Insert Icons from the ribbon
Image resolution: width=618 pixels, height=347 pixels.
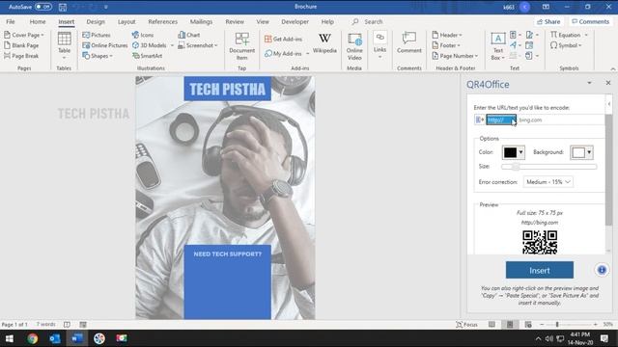(x=143, y=35)
